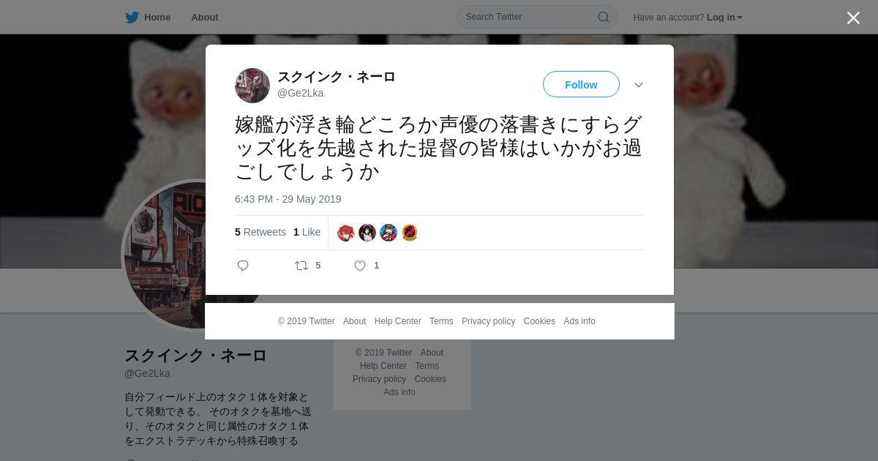Open the black-haired liker avatar

[x=367, y=233]
